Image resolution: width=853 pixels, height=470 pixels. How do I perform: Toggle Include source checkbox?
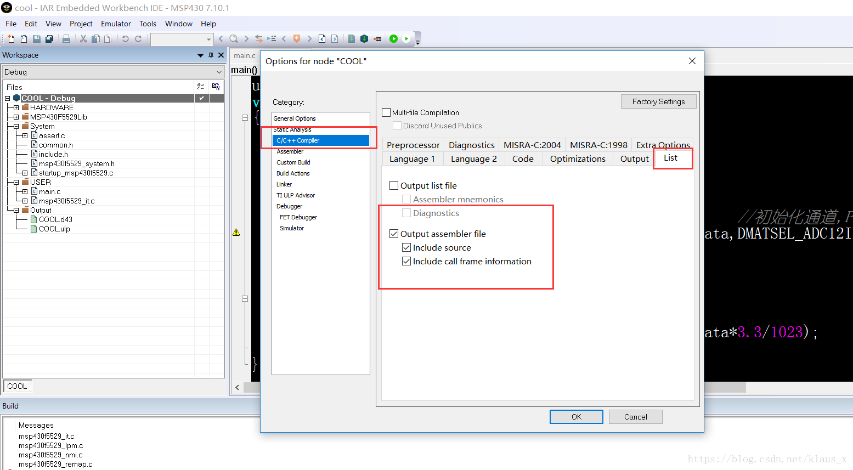(x=406, y=247)
